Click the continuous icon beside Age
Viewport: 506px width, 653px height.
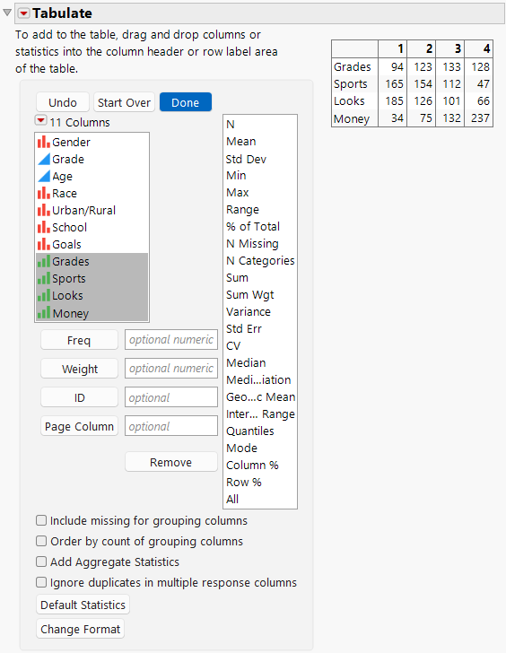pyautogui.click(x=43, y=176)
